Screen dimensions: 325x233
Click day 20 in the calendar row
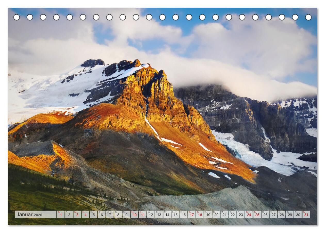pyautogui.click(x=216, y=214)
